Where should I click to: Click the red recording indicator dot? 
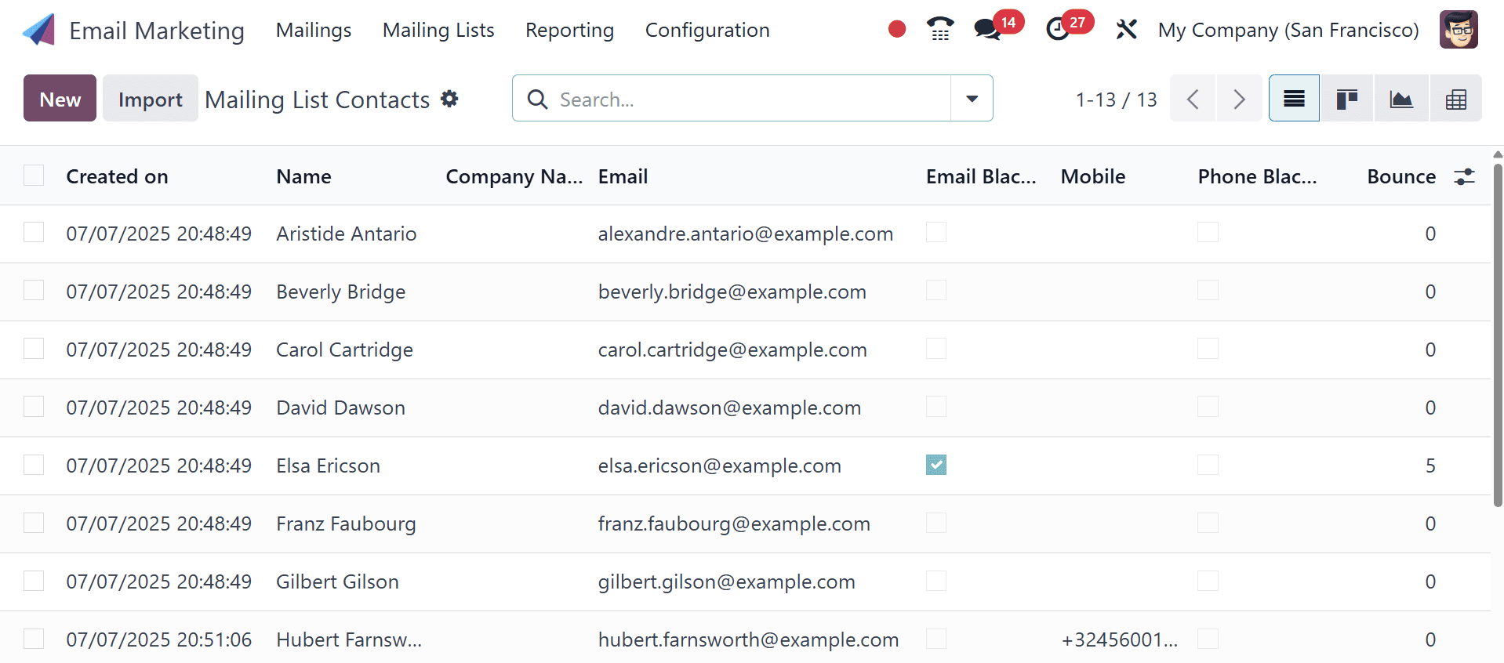(897, 30)
